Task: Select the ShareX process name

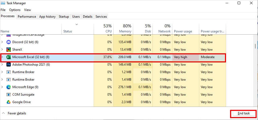Action: [x=17, y=49]
